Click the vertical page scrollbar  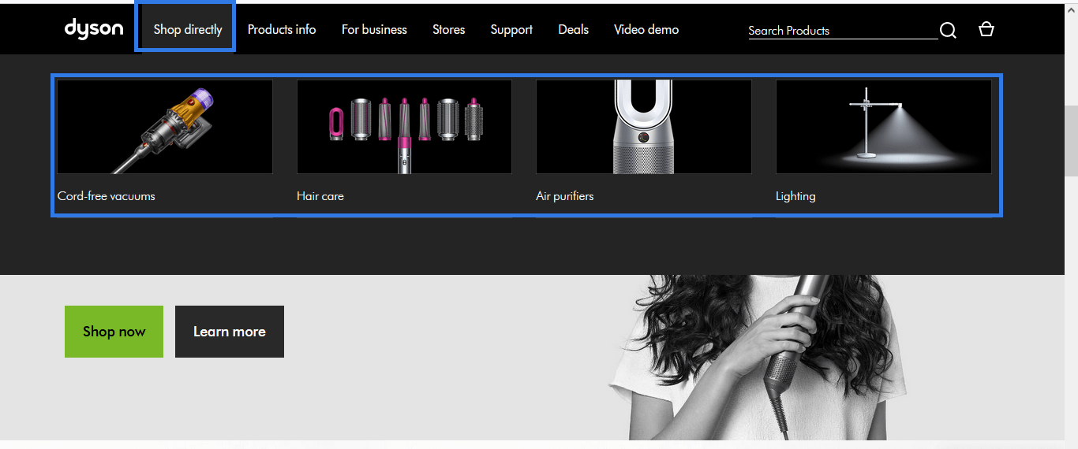(1071, 142)
